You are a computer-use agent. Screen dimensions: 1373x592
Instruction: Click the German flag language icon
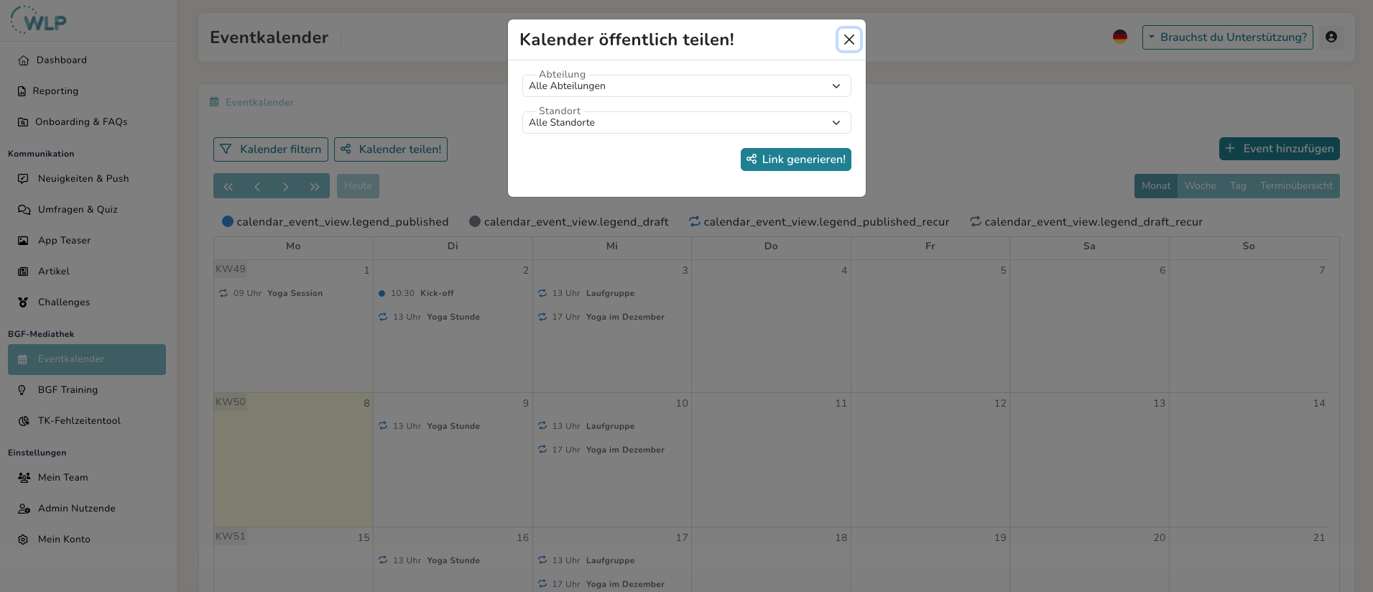(x=1119, y=37)
